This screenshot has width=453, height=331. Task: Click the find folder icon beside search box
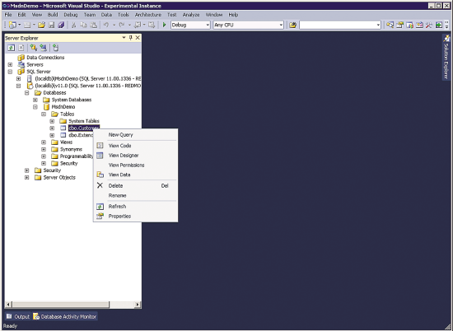pos(292,26)
